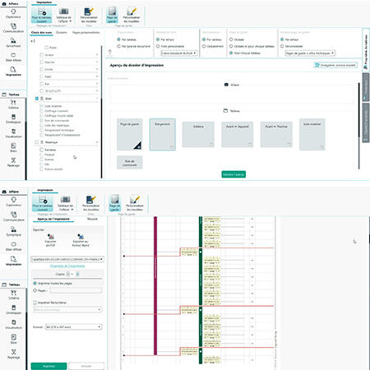This screenshot has width=370, height=370.
Task: Open Bilan Affaire in the bottom window sidebar
Action: pos(13,246)
